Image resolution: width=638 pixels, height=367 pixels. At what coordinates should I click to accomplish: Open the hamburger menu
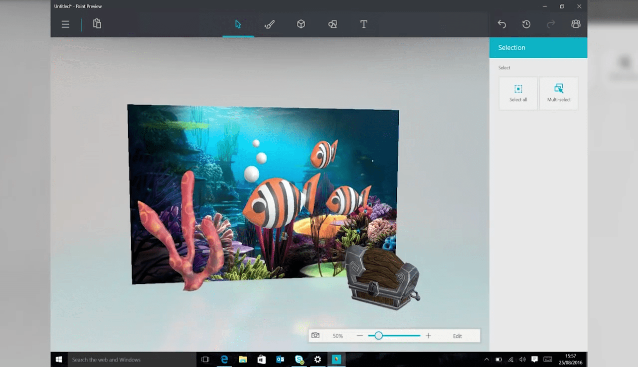tap(65, 24)
